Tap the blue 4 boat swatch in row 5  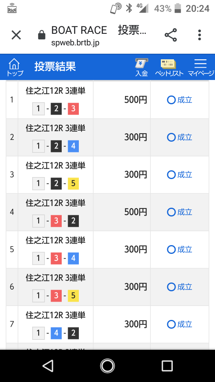point(73,258)
